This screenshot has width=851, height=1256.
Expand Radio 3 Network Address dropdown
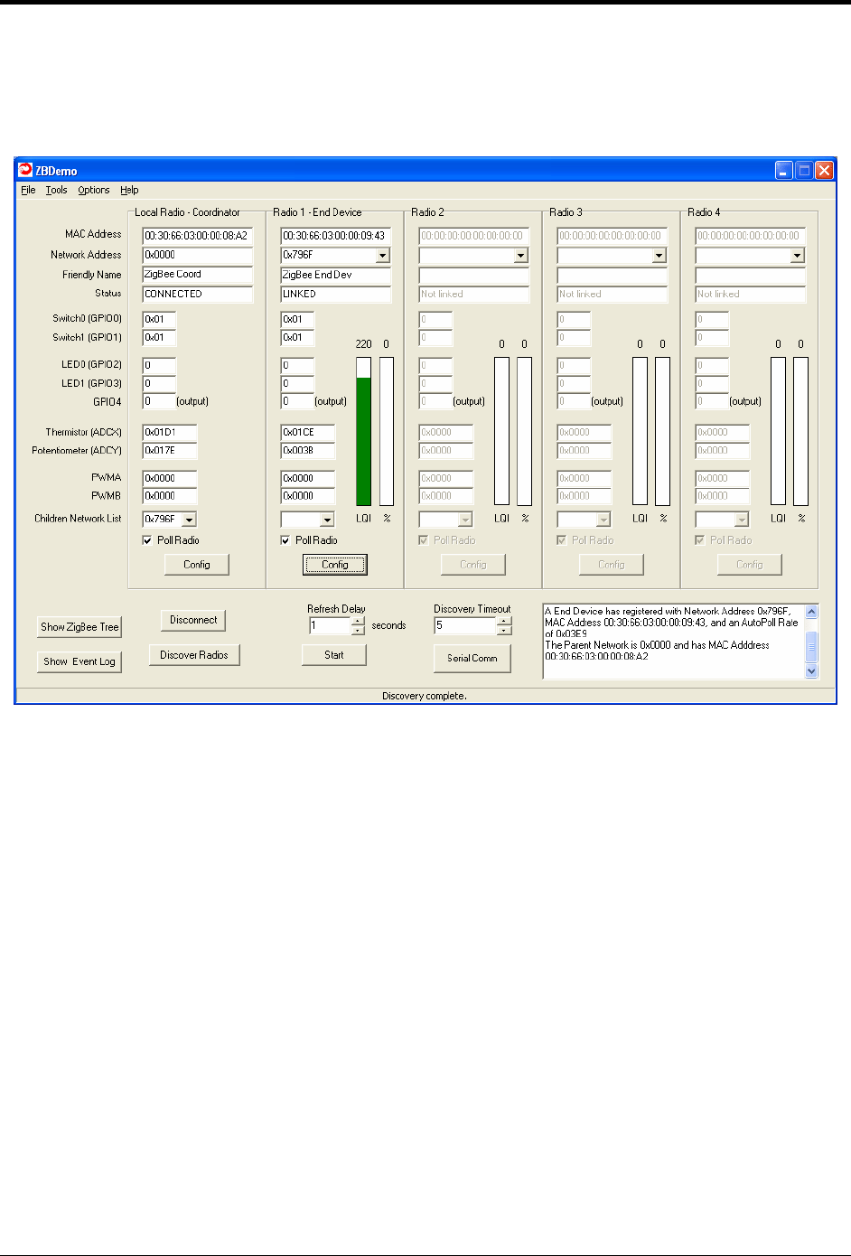tap(659, 256)
